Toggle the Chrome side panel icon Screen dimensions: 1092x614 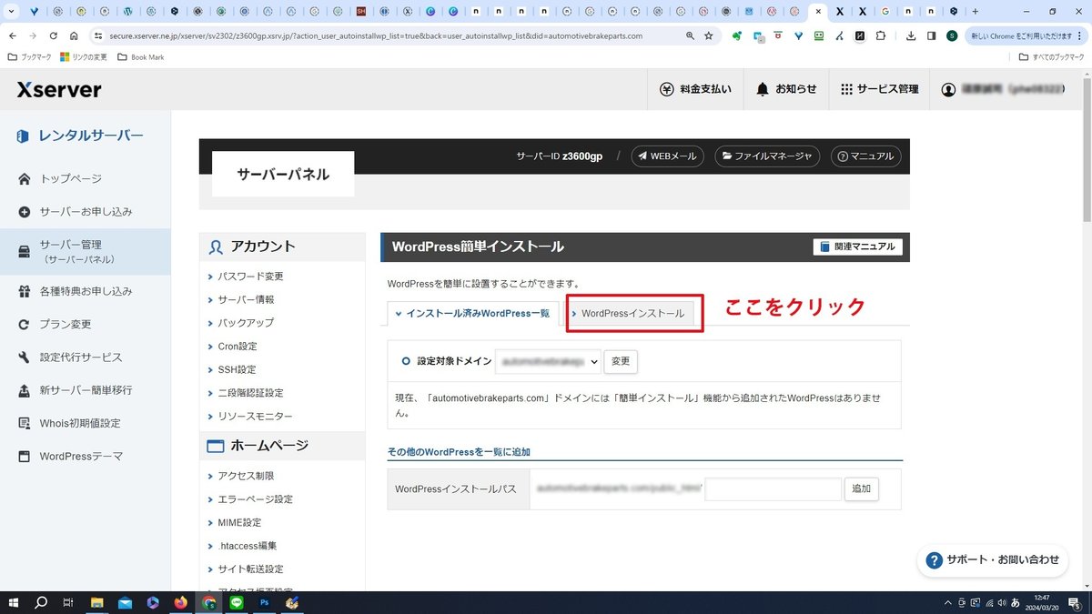click(x=931, y=35)
